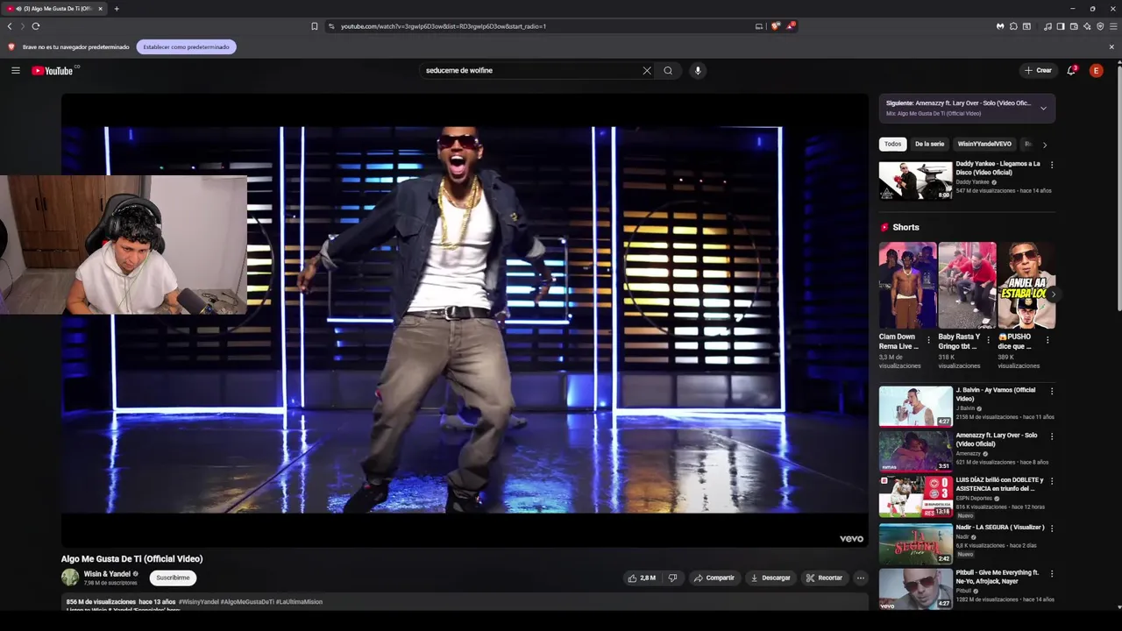
Task: Open the J. Balvin Ay Vamos thumbnail
Action: tap(915, 406)
